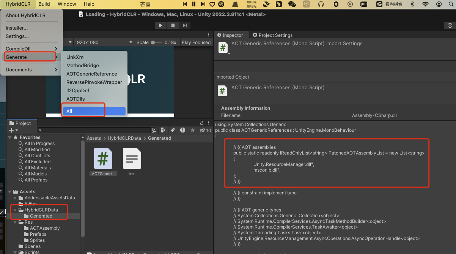
Task: Click the Project panel lock icon
Action: tap(202, 123)
